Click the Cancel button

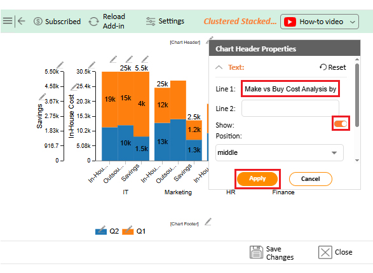click(x=311, y=179)
